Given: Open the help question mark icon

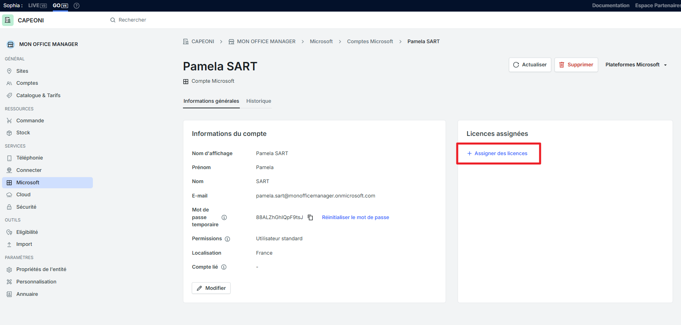Looking at the screenshot, I should click(x=76, y=6).
